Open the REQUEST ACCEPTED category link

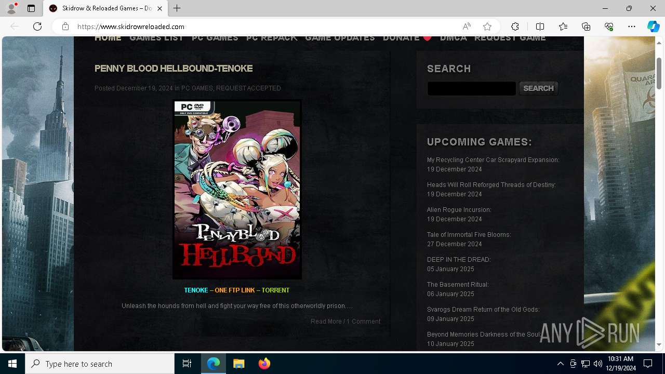point(248,88)
